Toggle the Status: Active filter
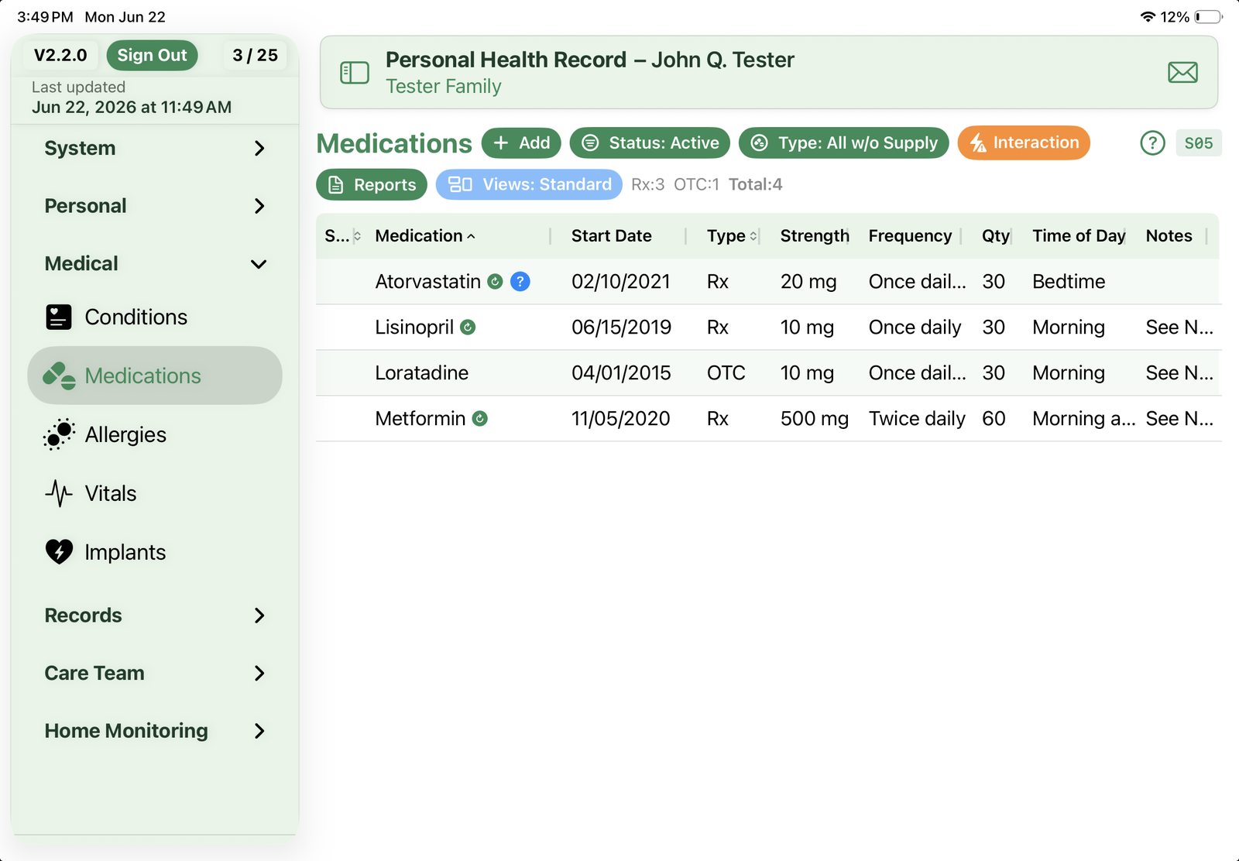This screenshot has width=1239, height=861. [x=650, y=143]
